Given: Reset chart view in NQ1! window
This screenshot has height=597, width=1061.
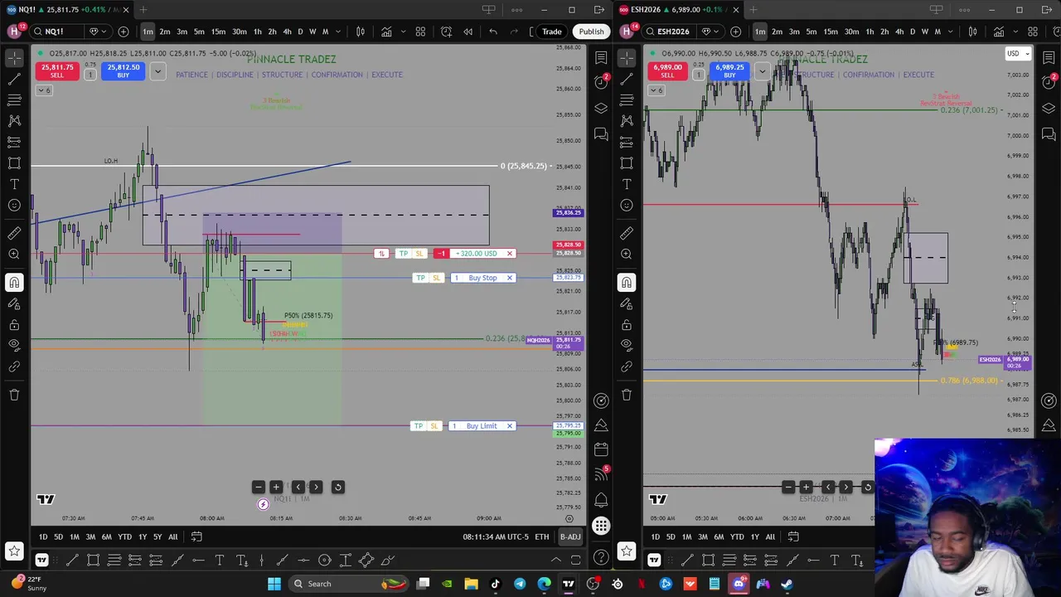Looking at the screenshot, I should [337, 487].
